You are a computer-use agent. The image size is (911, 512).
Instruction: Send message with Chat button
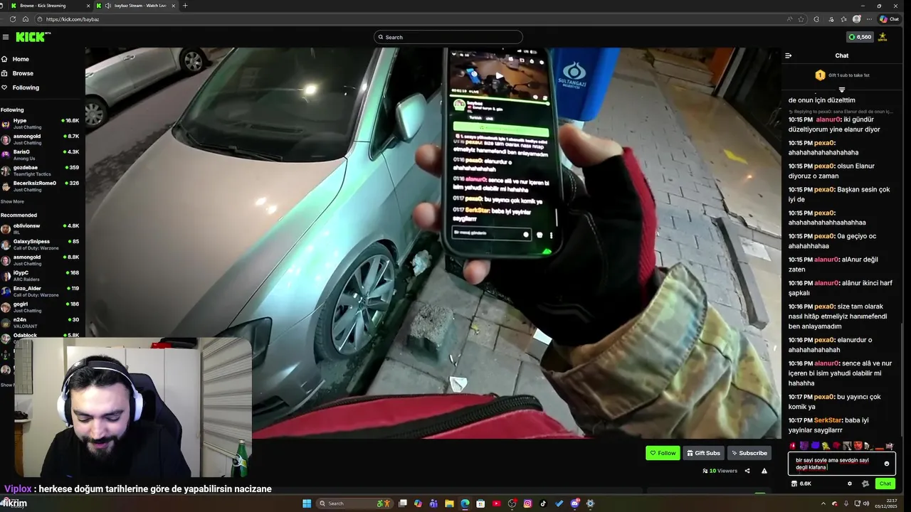click(885, 484)
